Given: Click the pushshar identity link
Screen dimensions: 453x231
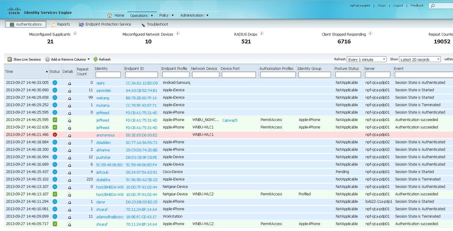Looking at the screenshot, I should (x=104, y=157).
